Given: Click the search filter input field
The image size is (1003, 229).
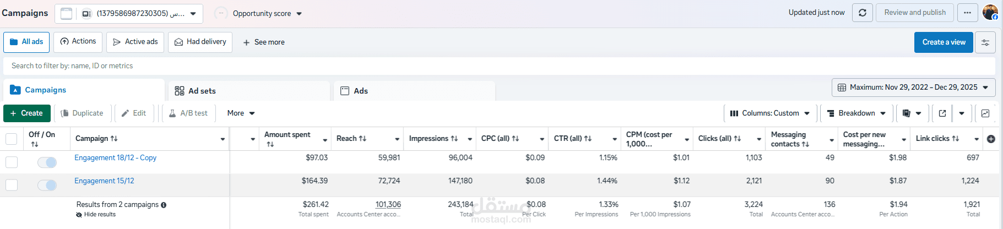Looking at the screenshot, I should pyautogui.click(x=496, y=66).
